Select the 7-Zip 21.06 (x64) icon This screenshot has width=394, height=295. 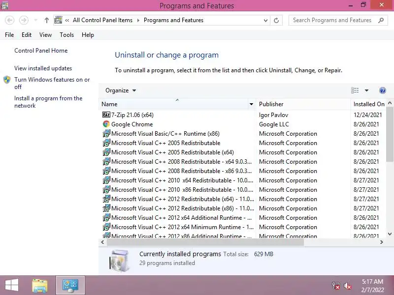[106, 115]
